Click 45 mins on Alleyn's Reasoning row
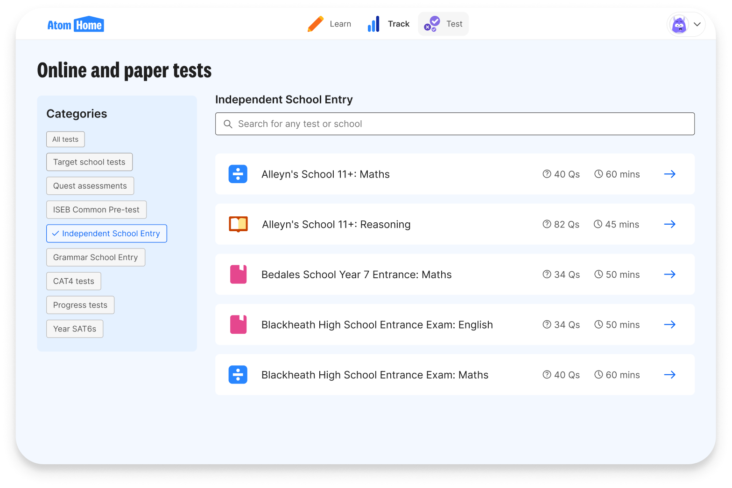Viewport: 732px width, 488px height. pyautogui.click(x=616, y=224)
